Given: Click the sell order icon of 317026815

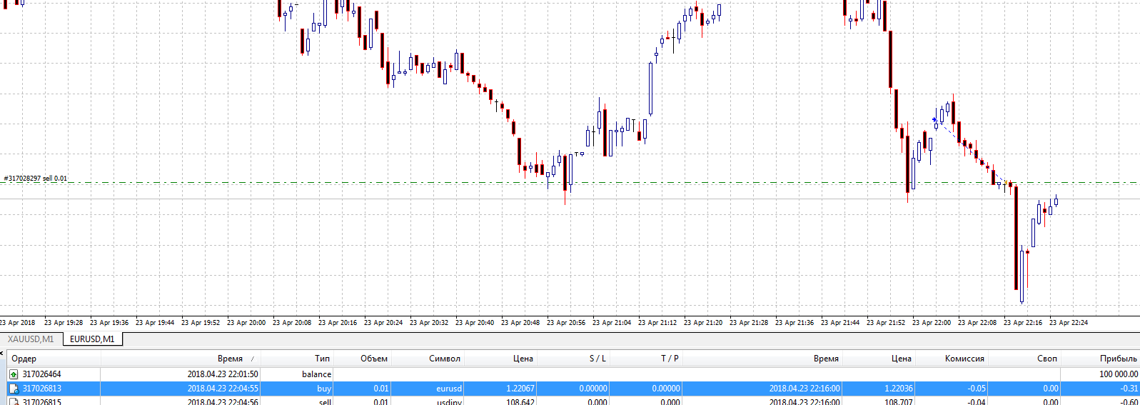Looking at the screenshot, I should pos(14,401).
